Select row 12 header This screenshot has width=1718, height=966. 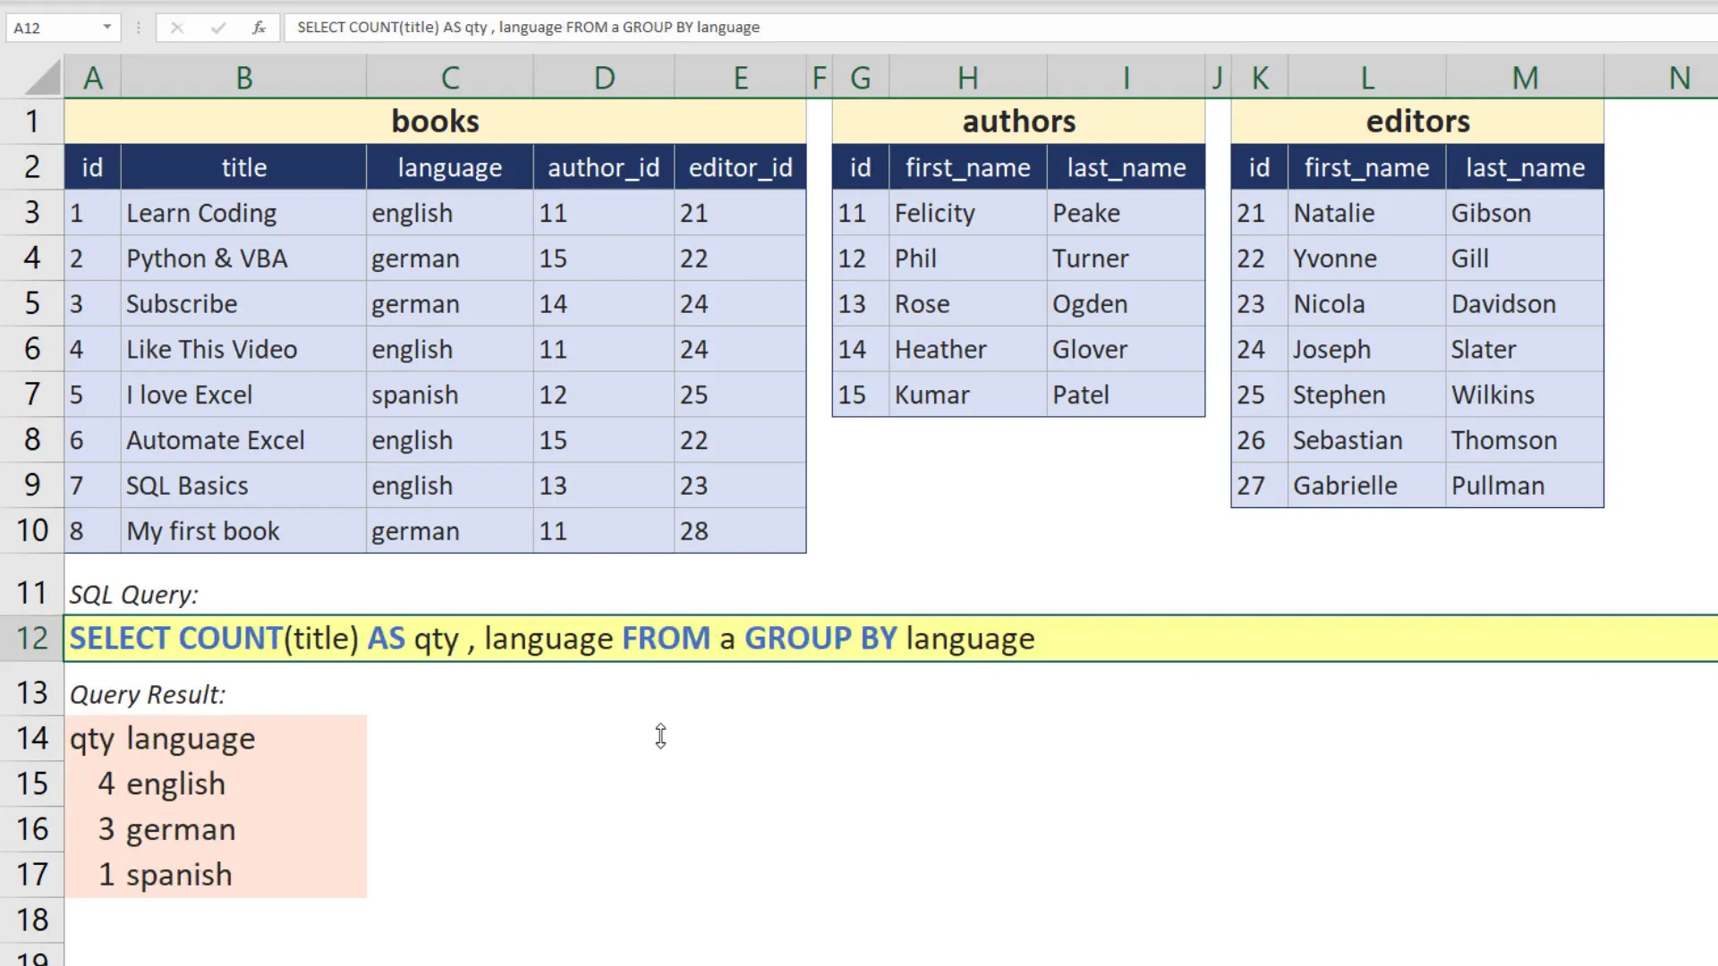pyautogui.click(x=32, y=638)
